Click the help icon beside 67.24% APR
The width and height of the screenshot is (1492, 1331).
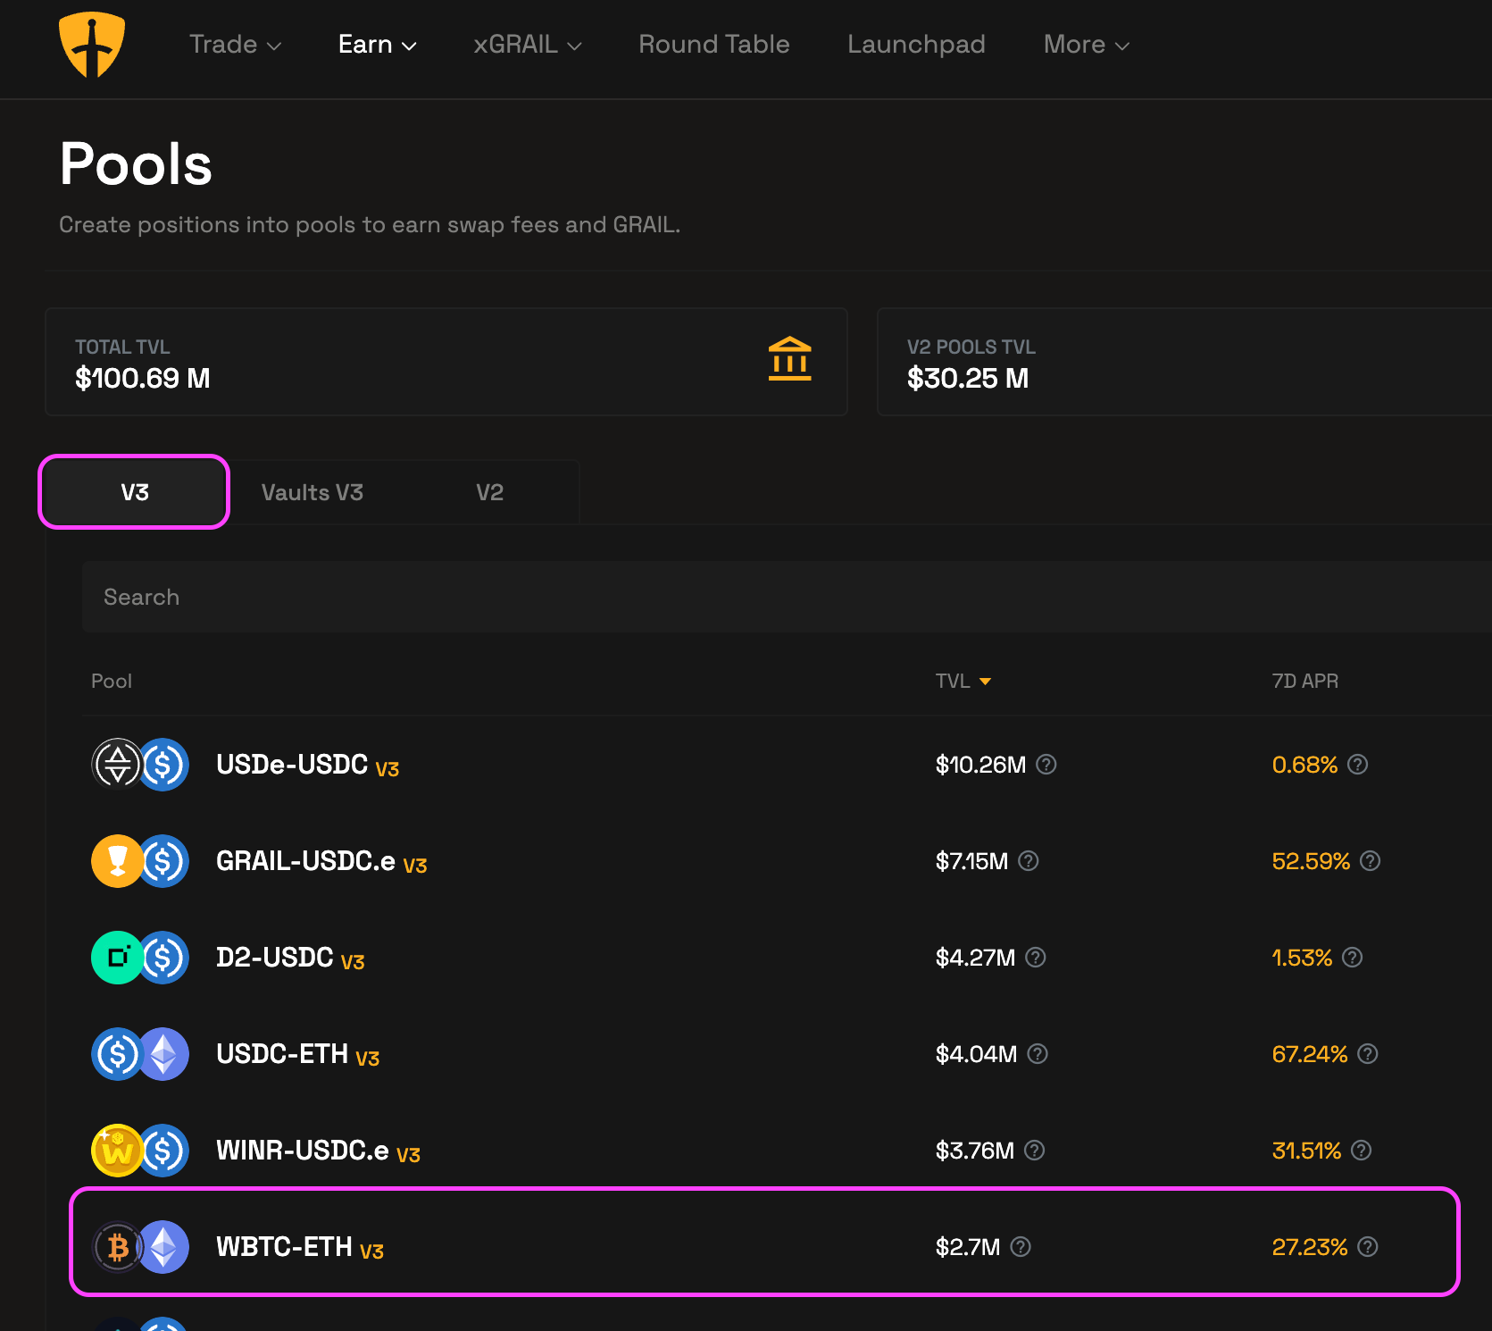[1368, 1054]
